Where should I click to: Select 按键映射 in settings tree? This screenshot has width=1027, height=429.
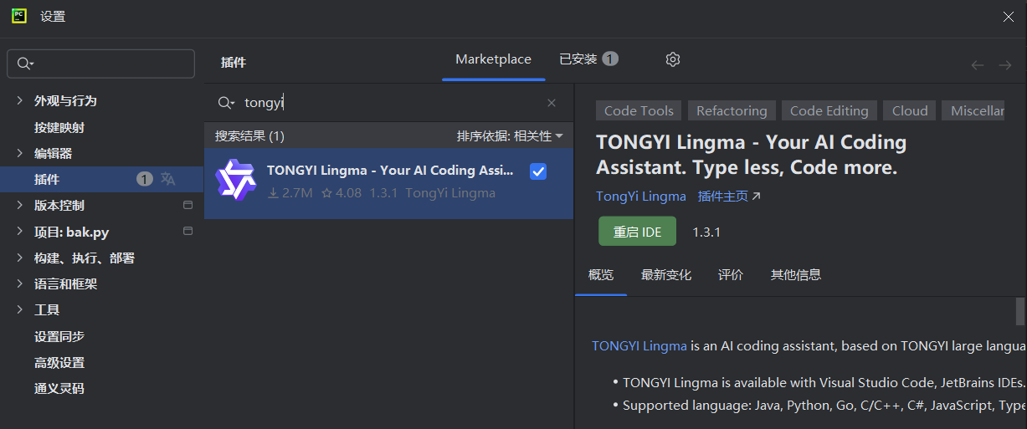(59, 127)
